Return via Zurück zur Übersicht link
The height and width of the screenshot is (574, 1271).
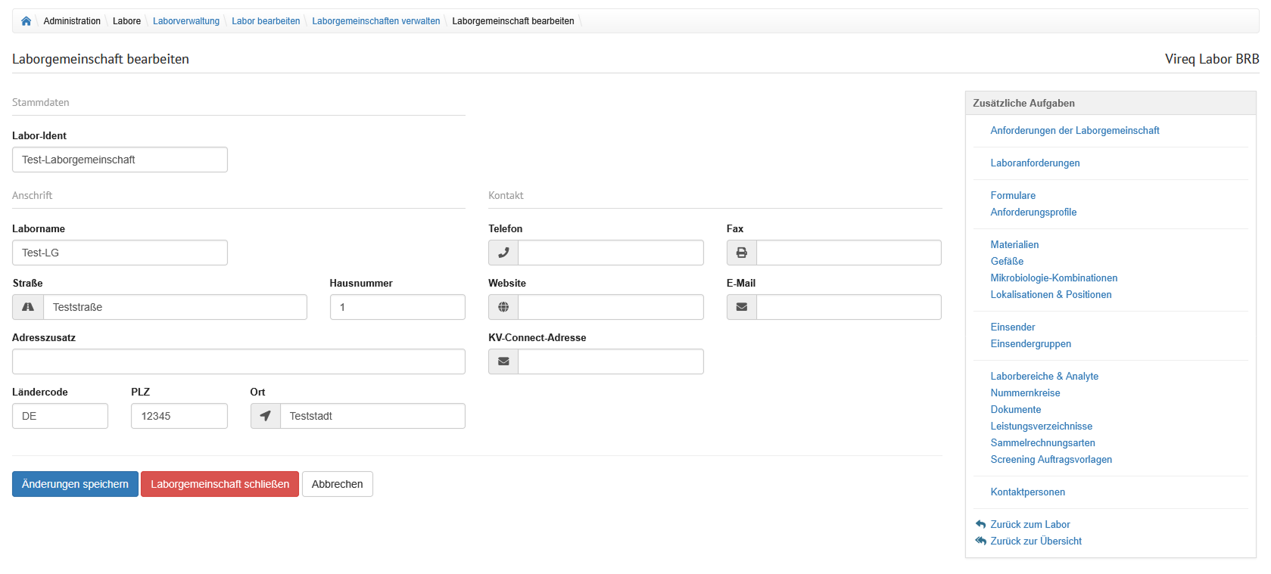point(1036,541)
